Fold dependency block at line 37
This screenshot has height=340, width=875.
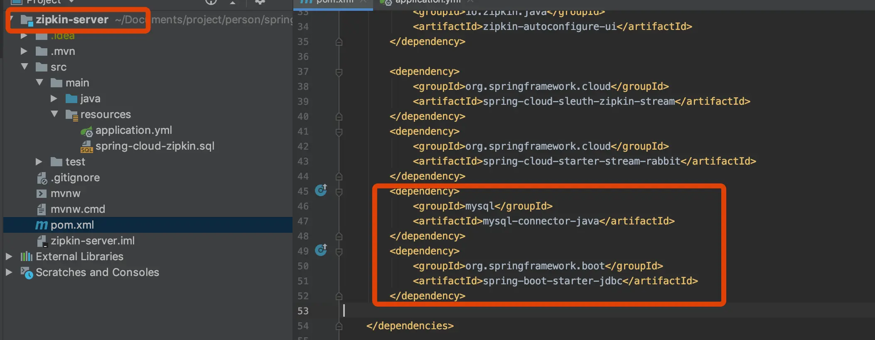pos(339,72)
